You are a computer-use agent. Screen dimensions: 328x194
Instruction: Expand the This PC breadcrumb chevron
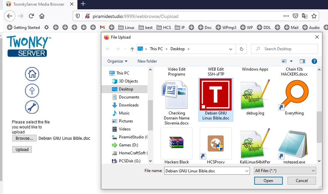tap(166, 49)
